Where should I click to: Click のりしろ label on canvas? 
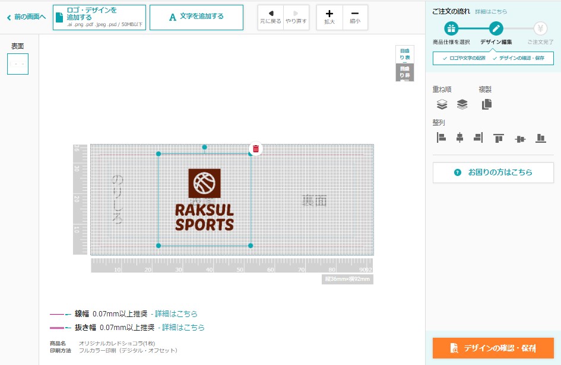118,199
